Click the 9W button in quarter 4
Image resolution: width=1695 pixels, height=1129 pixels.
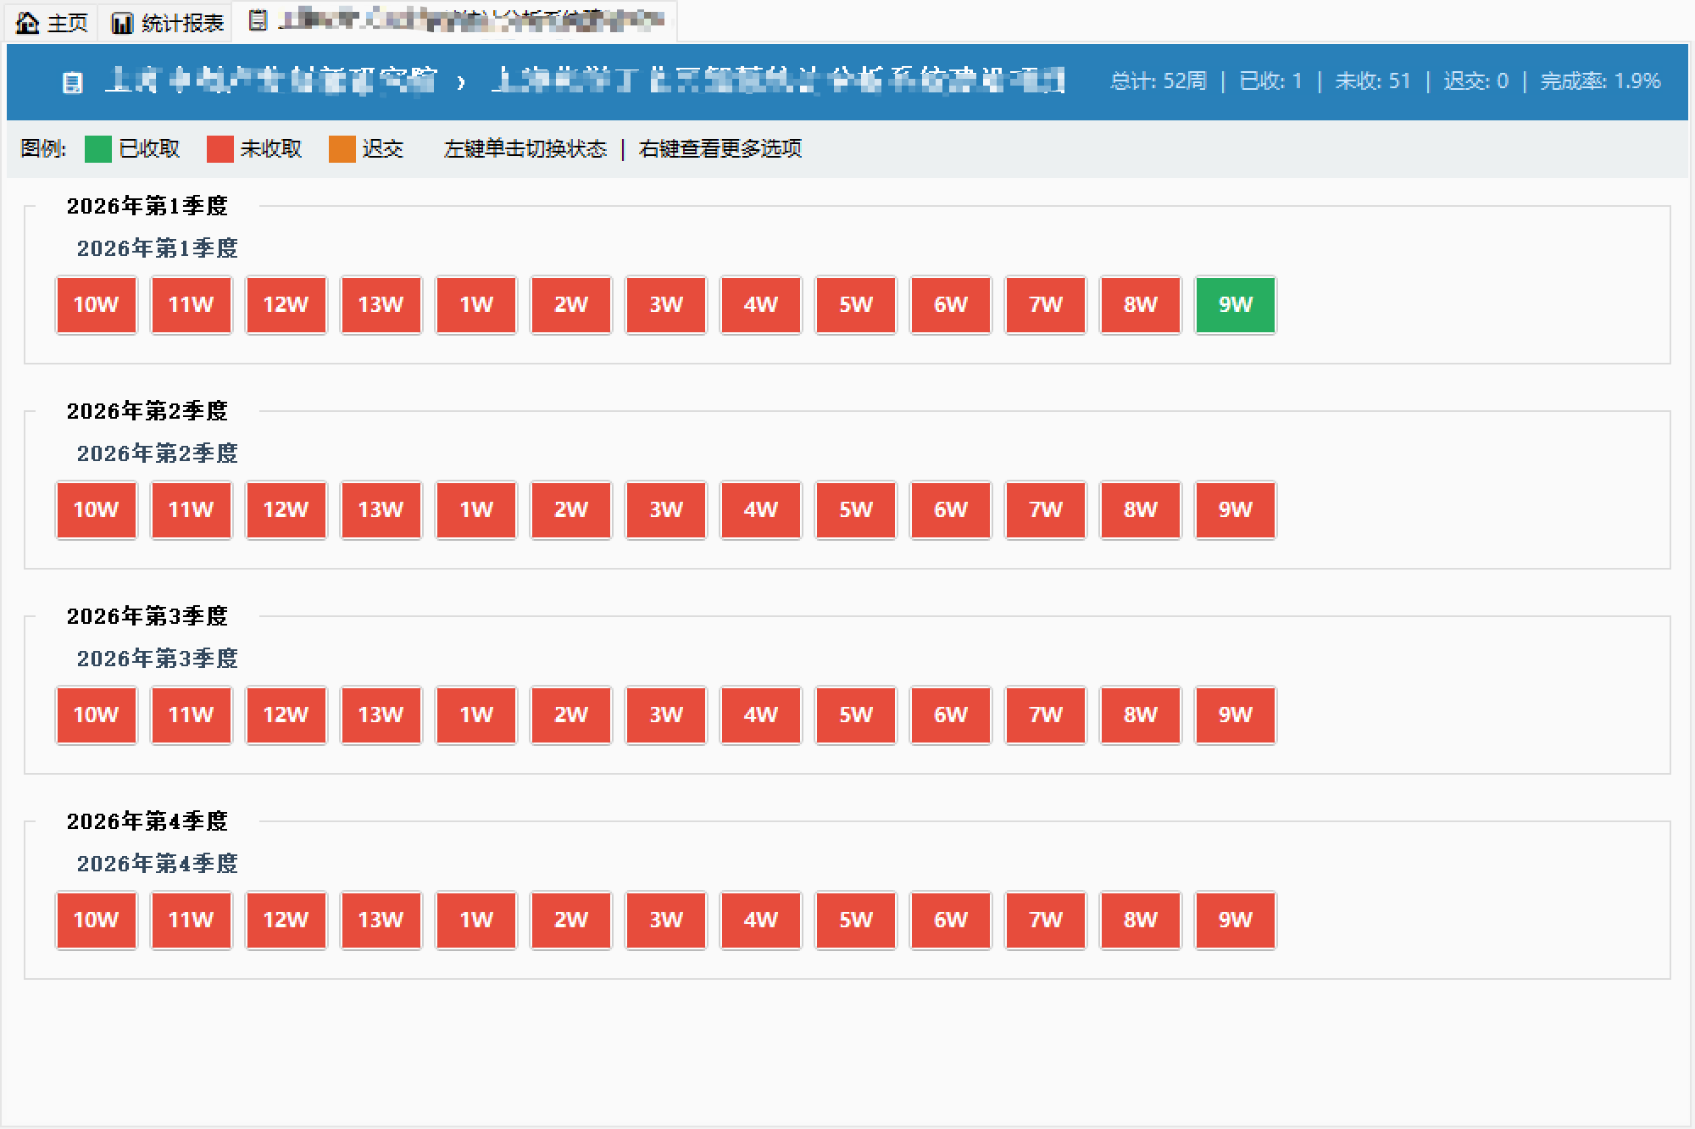click(1235, 920)
